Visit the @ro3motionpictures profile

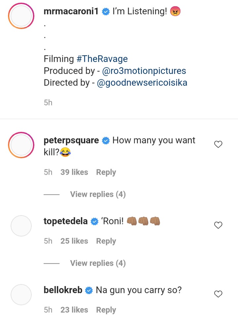[144, 71]
